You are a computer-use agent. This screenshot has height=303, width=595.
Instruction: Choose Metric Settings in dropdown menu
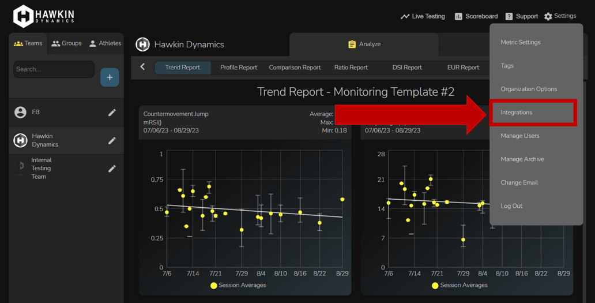click(x=520, y=42)
